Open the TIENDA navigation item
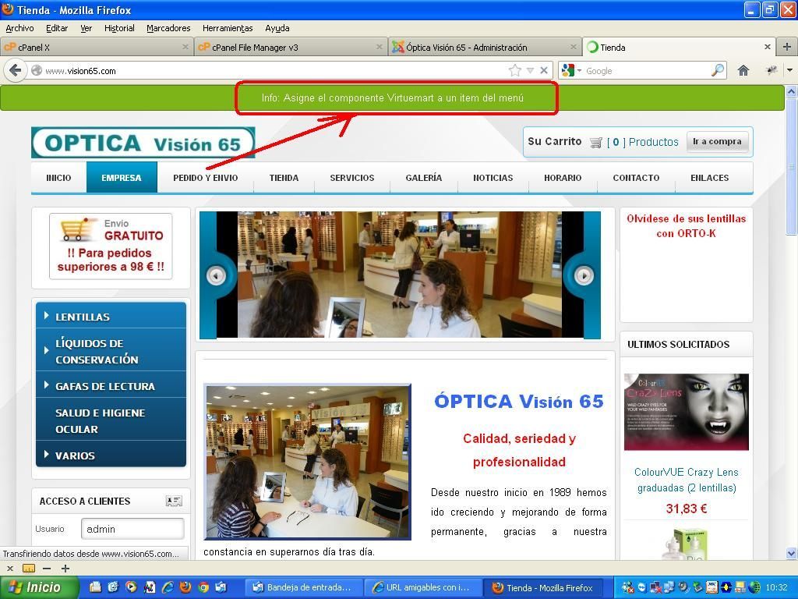798x599 pixels. tap(284, 178)
